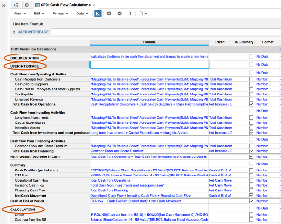Select Cash Position (period start) line item

pyautogui.click(x=50, y=170)
